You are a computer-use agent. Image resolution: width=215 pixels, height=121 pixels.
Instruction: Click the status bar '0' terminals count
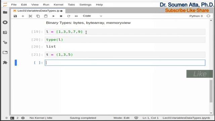click(6, 118)
